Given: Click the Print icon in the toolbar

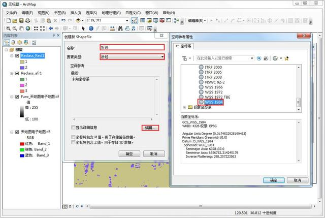Looking at the screenshot, I should coord(27,20).
